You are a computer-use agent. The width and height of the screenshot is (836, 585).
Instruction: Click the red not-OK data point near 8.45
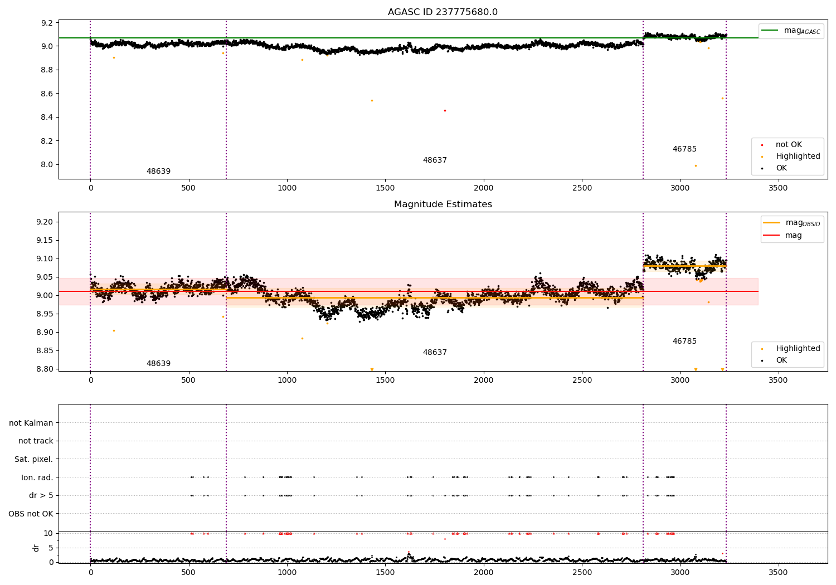coord(445,110)
